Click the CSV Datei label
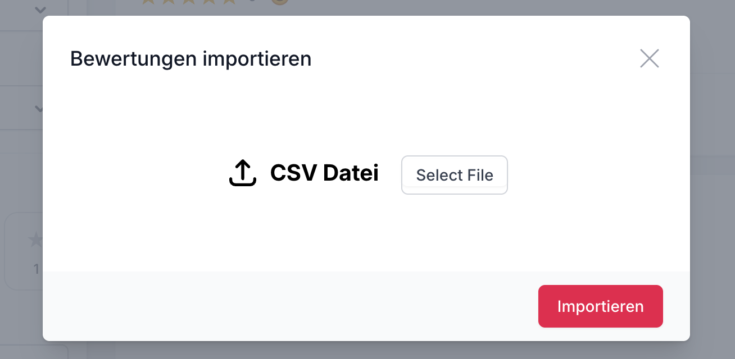 (x=324, y=173)
